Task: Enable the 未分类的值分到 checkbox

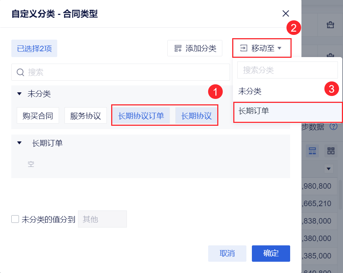Action: [x=15, y=219]
